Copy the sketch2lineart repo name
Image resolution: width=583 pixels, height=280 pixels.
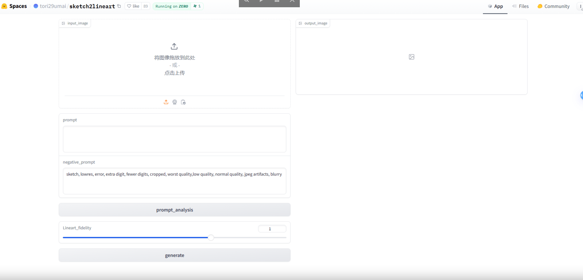119,6
